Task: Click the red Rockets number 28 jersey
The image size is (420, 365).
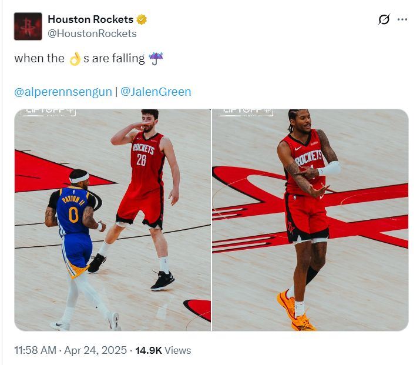Action: pyautogui.click(x=145, y=158)
